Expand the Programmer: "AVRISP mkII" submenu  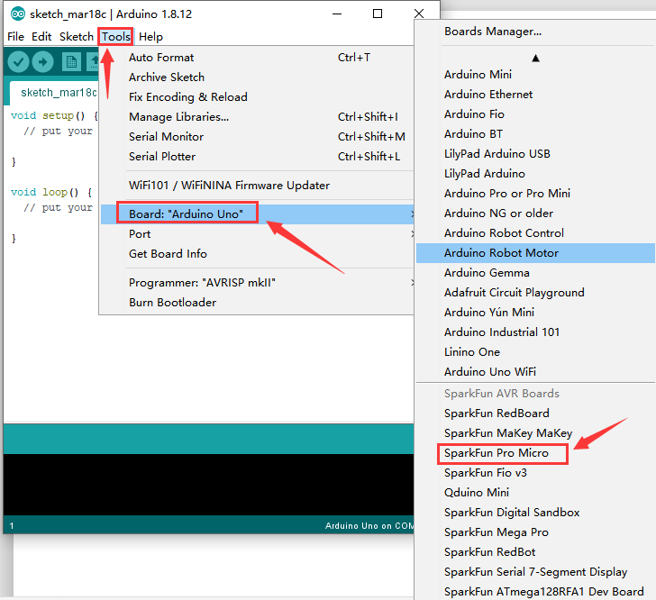[256, 282]
